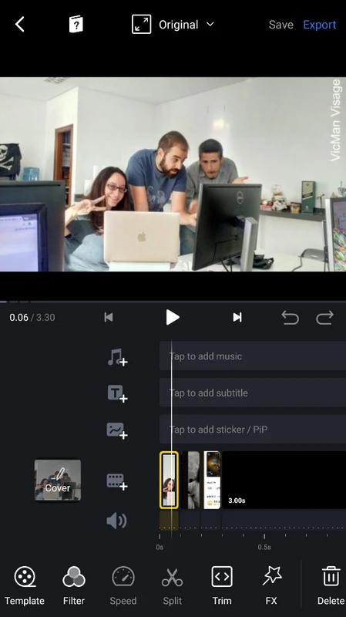Open the help guide book icon
This screenshot has height=617, width=346.
point(76,25)
